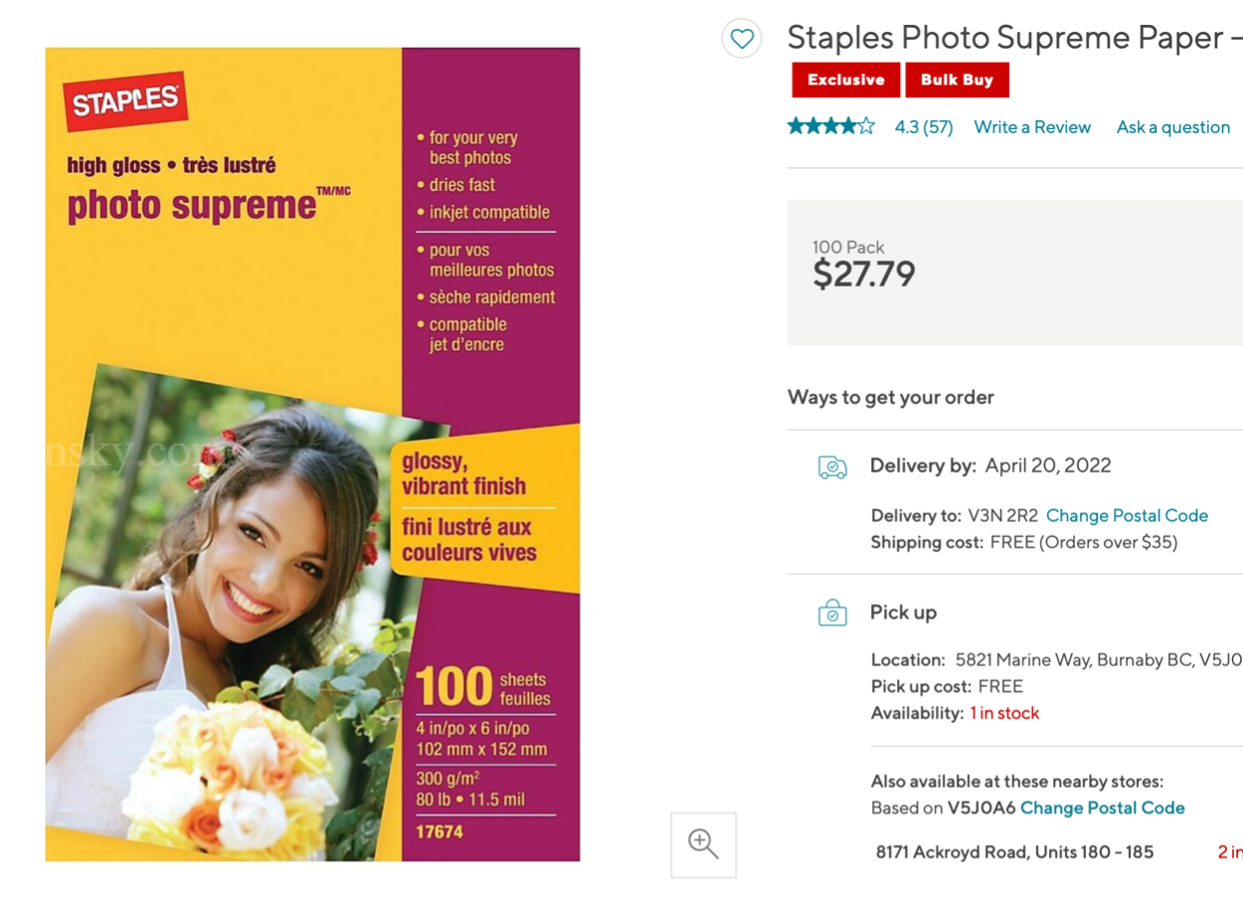The width and height of the screenshot is (1243, 897).
Task: Open the Staples photo paper product image
Action: pyautogui.click(x=312, y=454)
